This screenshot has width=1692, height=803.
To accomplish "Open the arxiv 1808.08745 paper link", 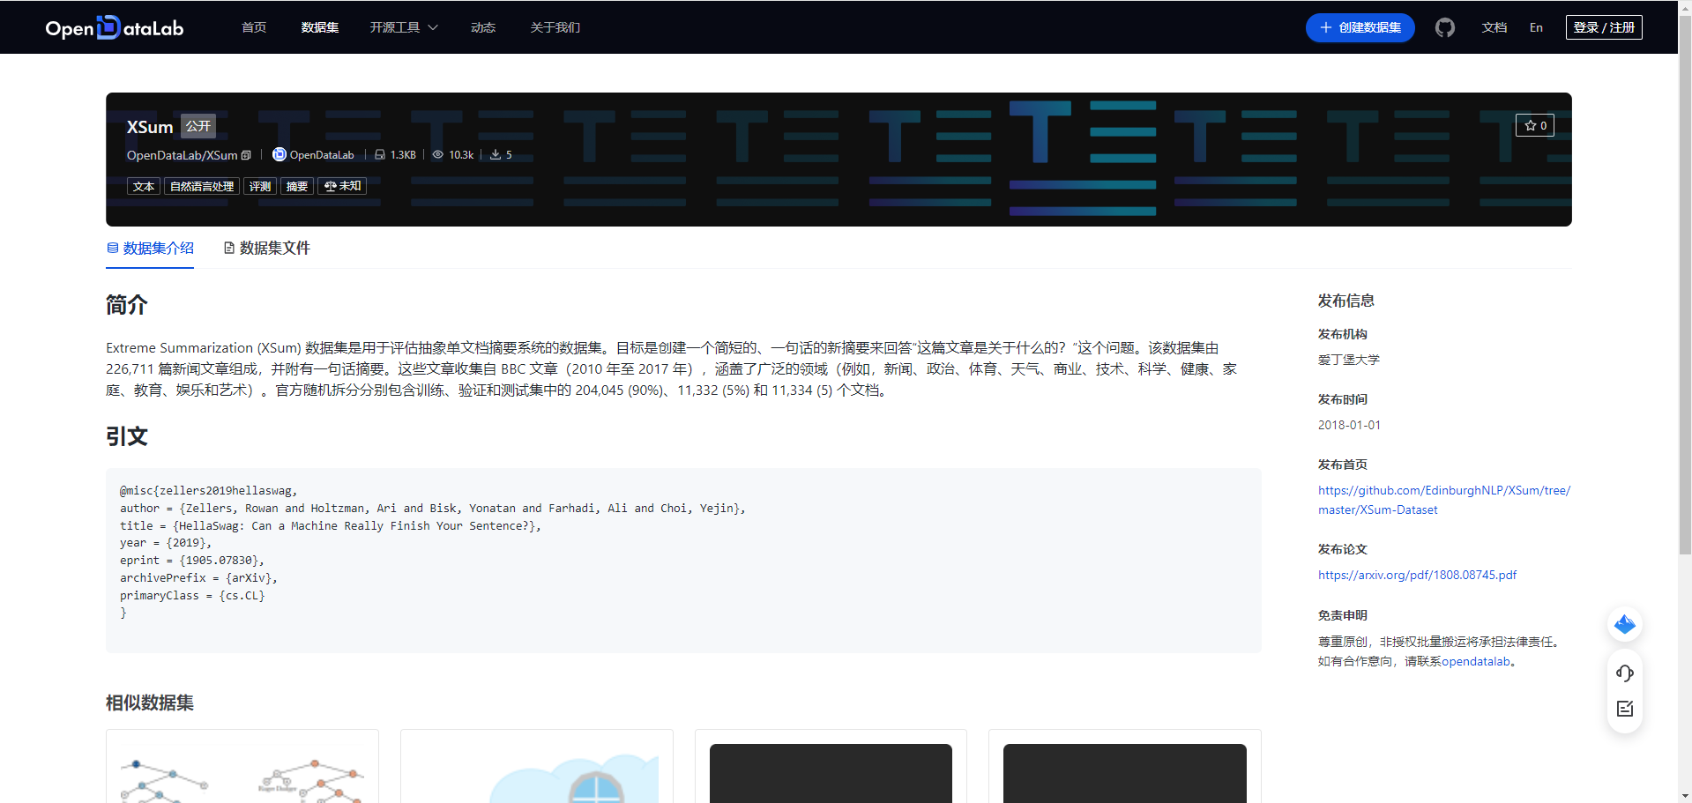I will [x=1417, y=575].
